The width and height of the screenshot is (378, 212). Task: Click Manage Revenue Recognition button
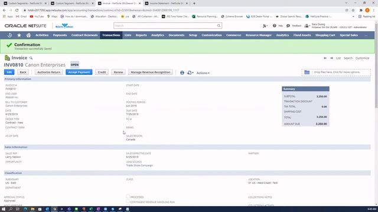tap(151, 72)
